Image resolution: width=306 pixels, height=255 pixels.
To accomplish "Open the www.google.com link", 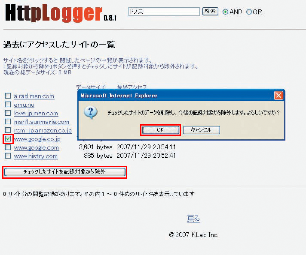I will click(36, 148).
